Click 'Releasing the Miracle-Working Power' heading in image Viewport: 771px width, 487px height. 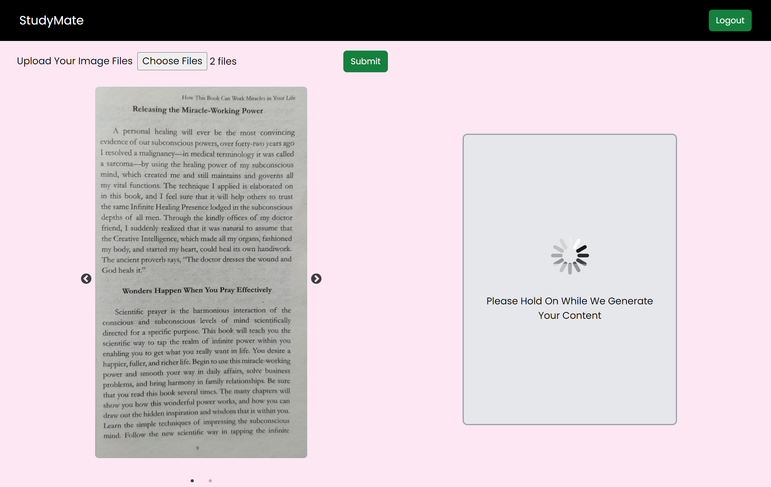coord(198,110)
